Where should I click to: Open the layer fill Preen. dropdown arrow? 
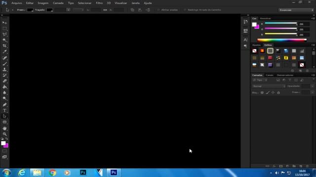312,92
